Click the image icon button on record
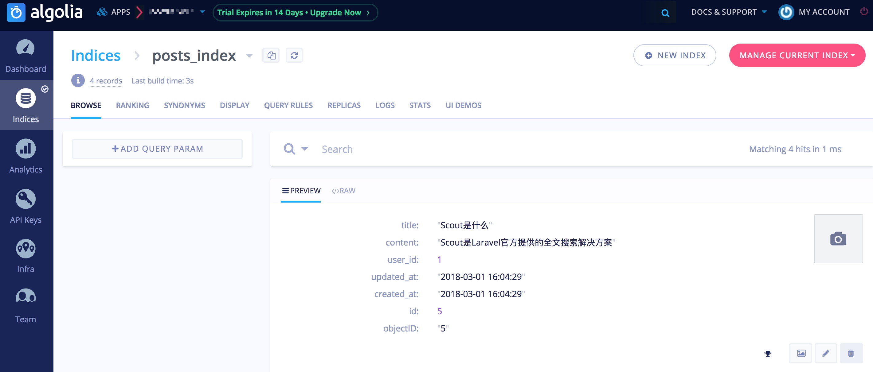The height and width of the screenshot is (372, 873). (x=801, y=353)
